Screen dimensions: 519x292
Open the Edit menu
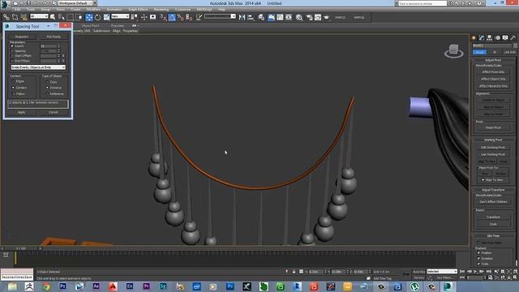coord(17,10)
